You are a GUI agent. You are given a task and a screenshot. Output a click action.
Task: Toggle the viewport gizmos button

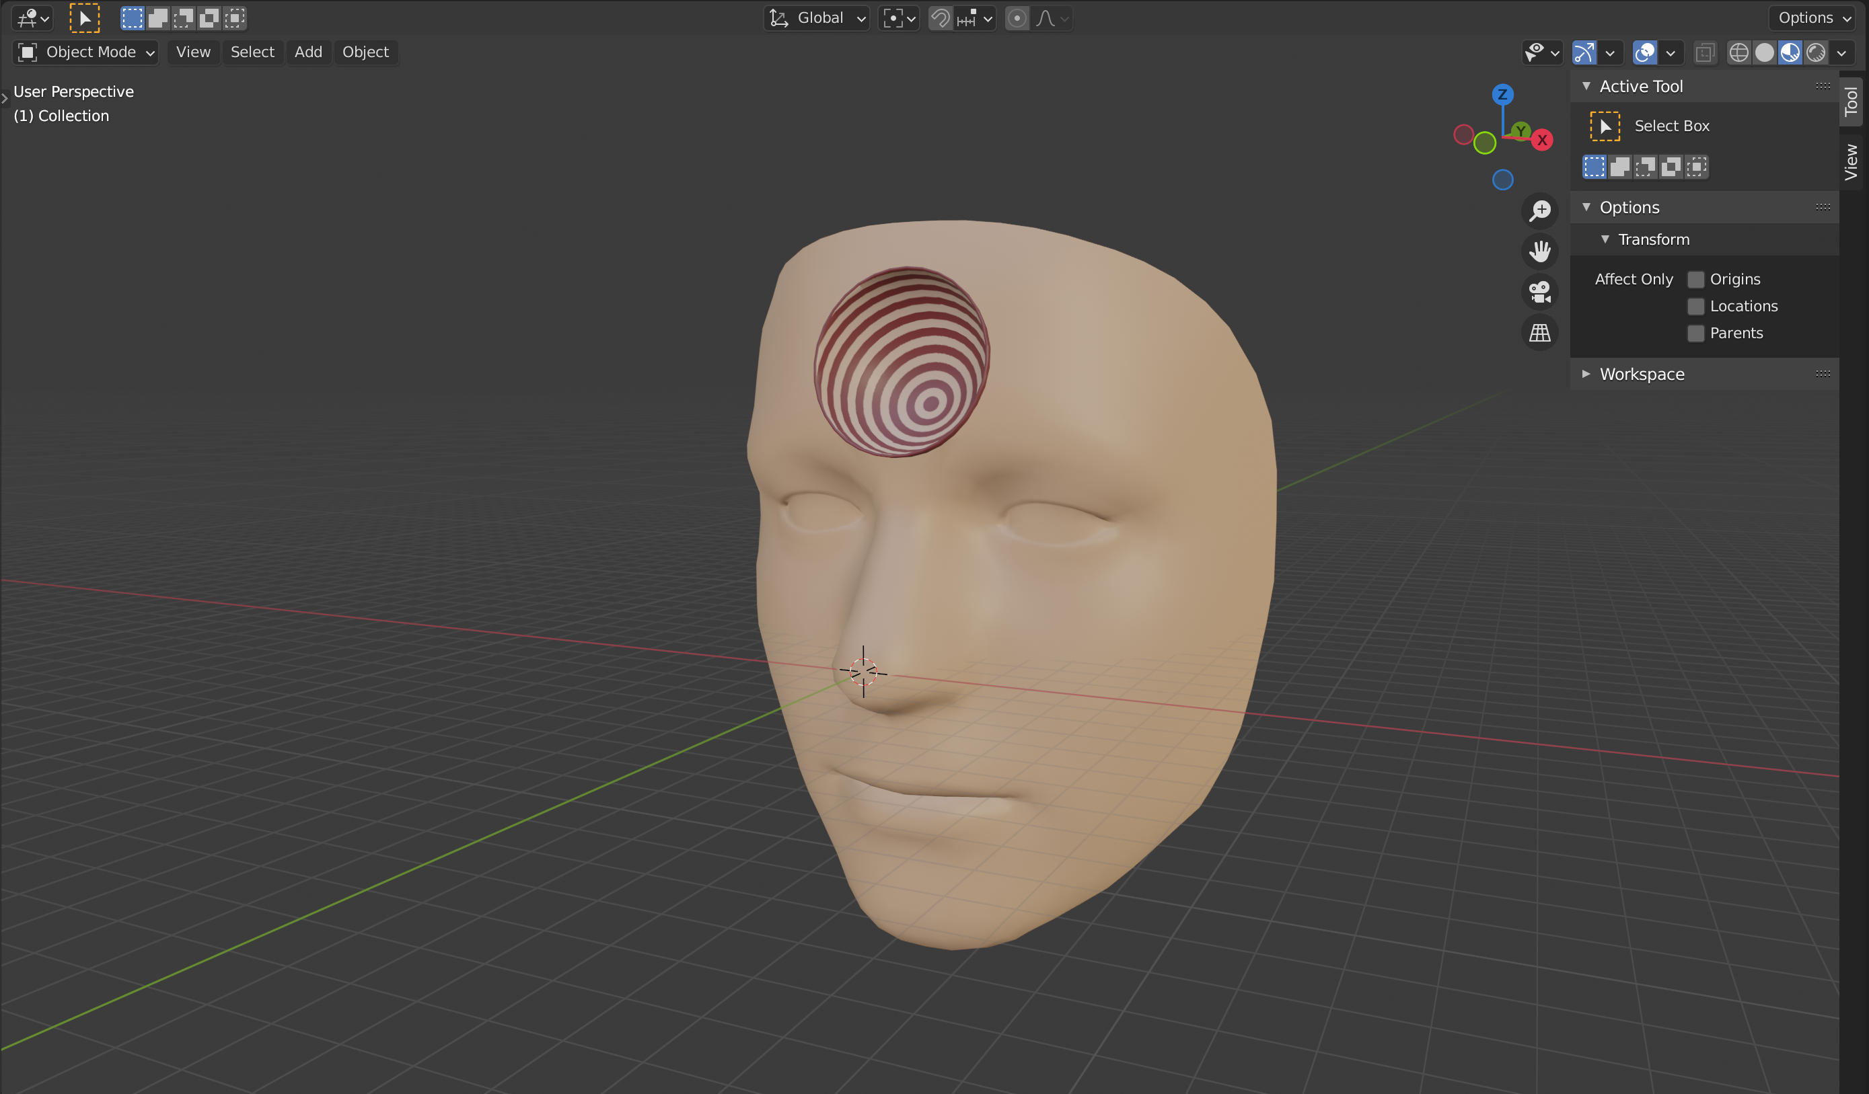tap(1584, 52)
